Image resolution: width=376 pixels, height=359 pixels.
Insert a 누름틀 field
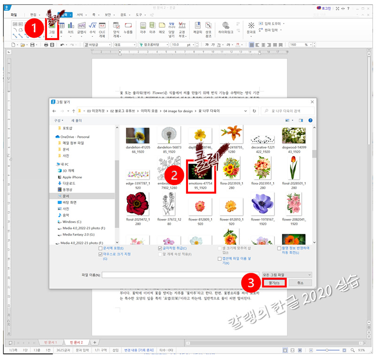tap(128, 28)
